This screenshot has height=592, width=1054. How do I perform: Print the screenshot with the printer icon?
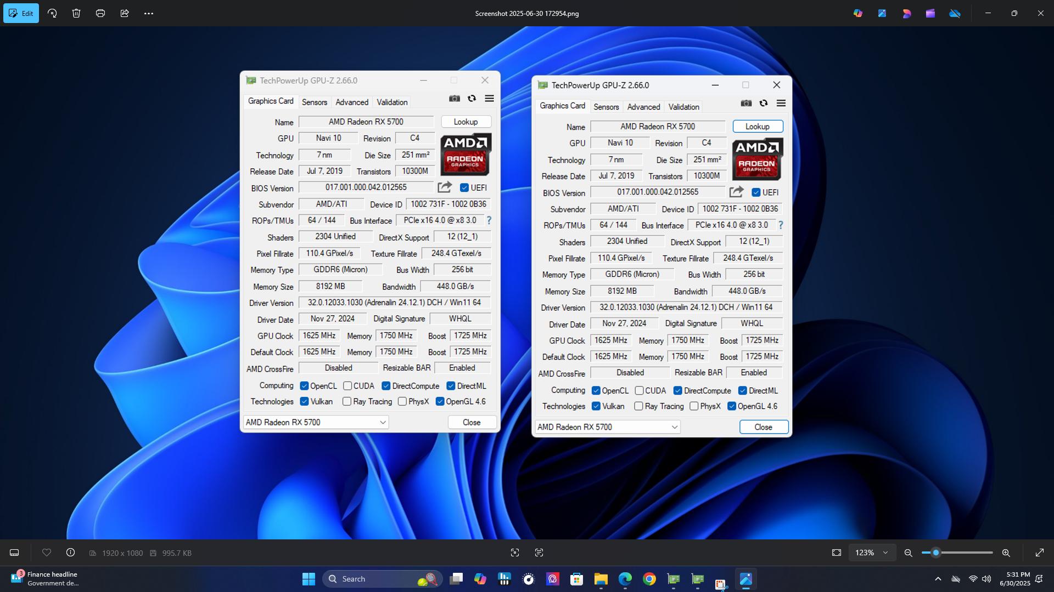(x=100, y=13)
